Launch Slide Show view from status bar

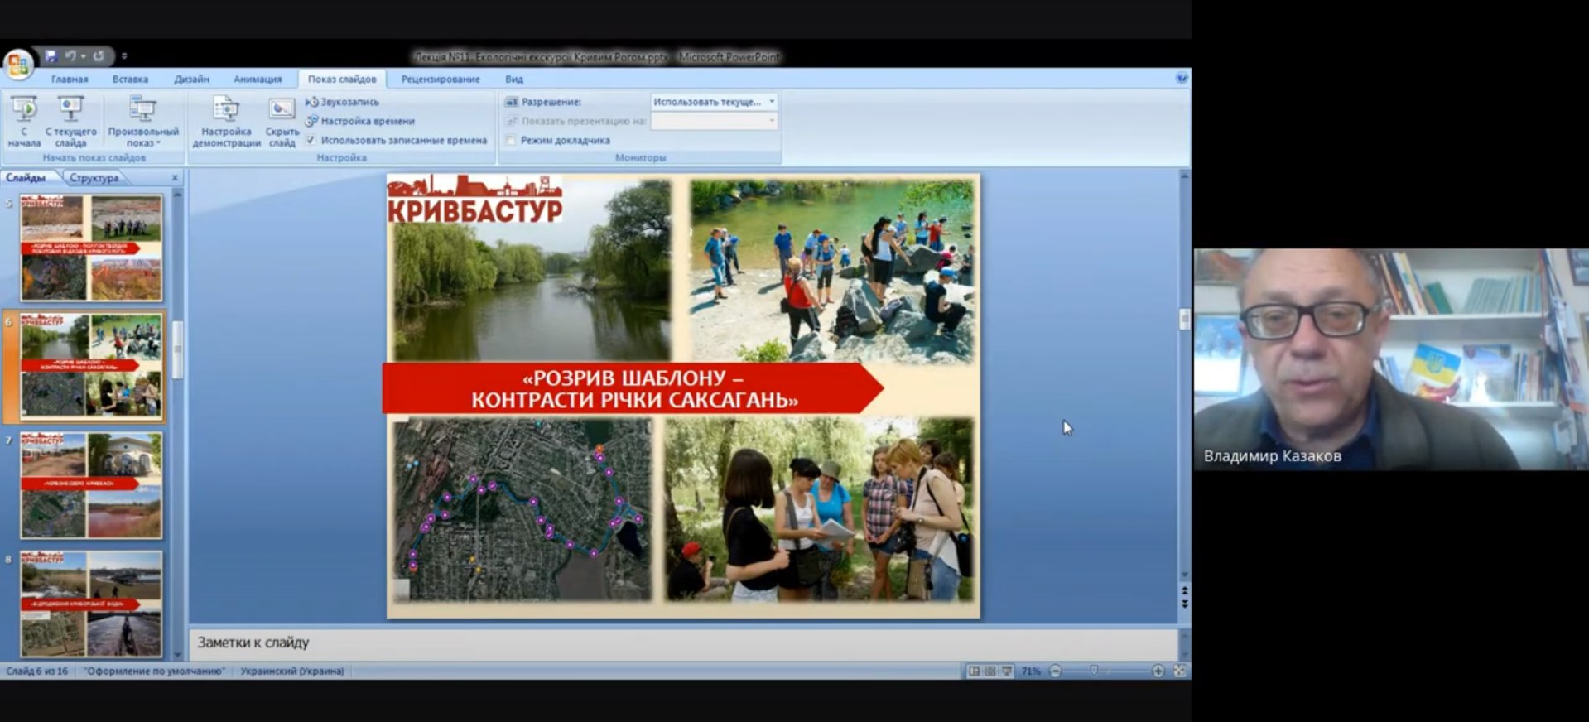pyautogui.click(x=1007, y=671)
